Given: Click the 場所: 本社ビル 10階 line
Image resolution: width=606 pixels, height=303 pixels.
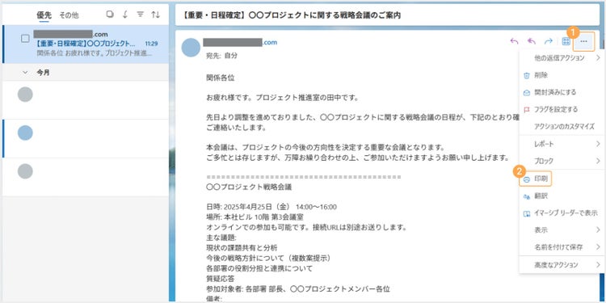Looking at the screenshot, I should click(254, 217).
